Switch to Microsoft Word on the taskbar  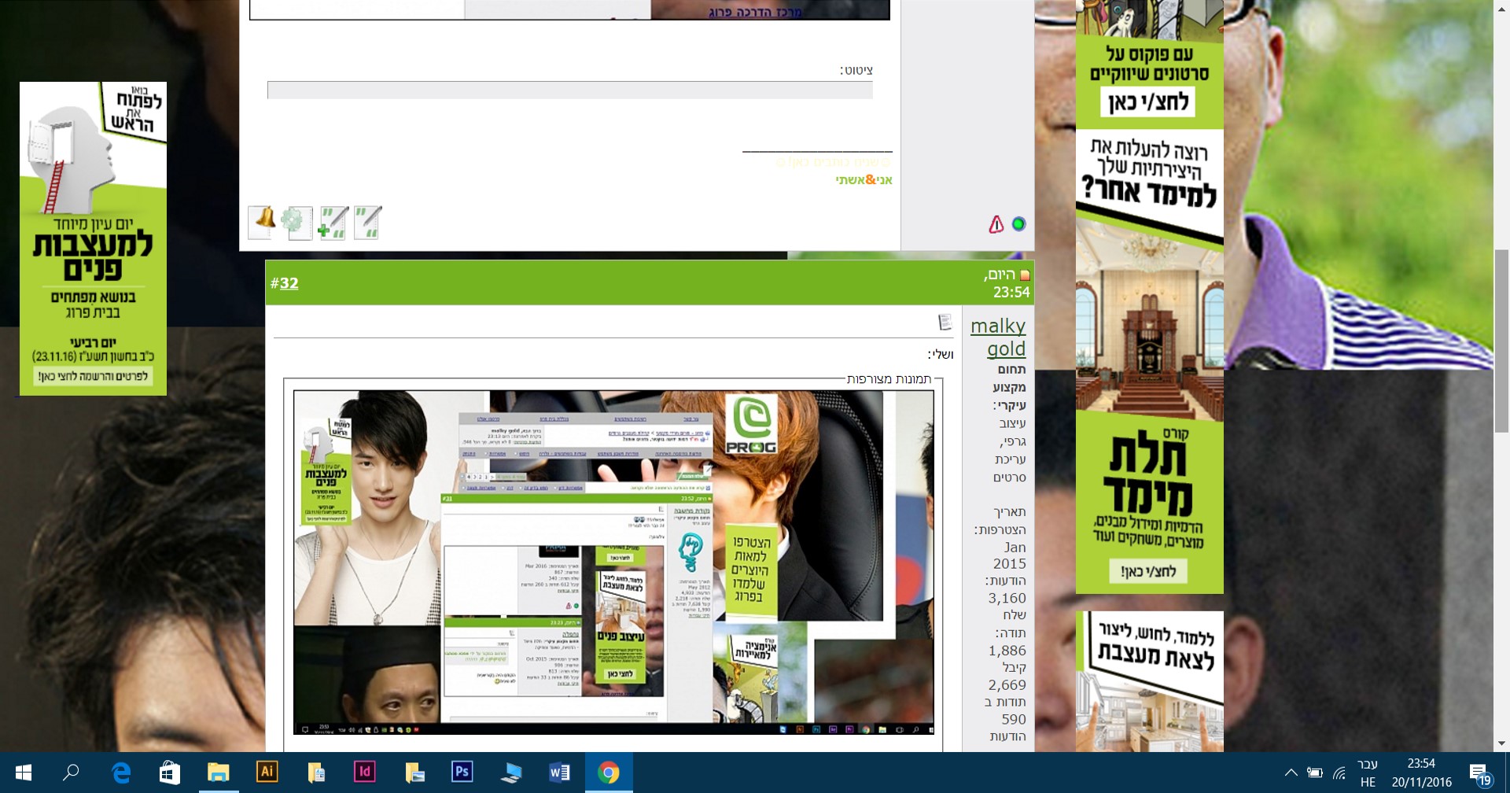(560, 773)
